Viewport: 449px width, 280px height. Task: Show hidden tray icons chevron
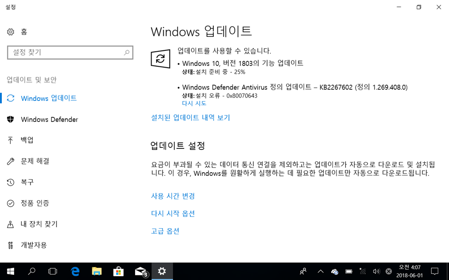pyautogui.click(x=321, y=272)
